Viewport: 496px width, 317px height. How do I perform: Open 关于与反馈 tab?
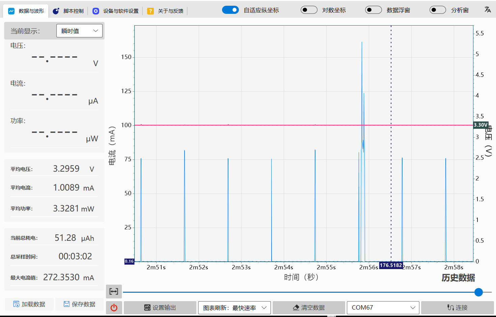(x=165, y=11)
